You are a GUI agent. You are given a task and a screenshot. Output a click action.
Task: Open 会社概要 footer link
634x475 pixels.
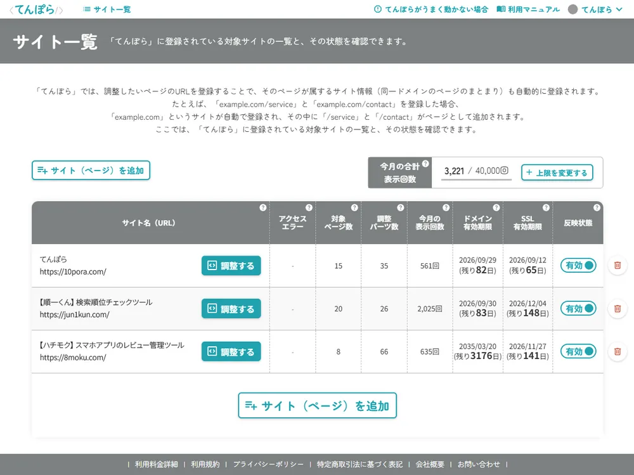430,464
